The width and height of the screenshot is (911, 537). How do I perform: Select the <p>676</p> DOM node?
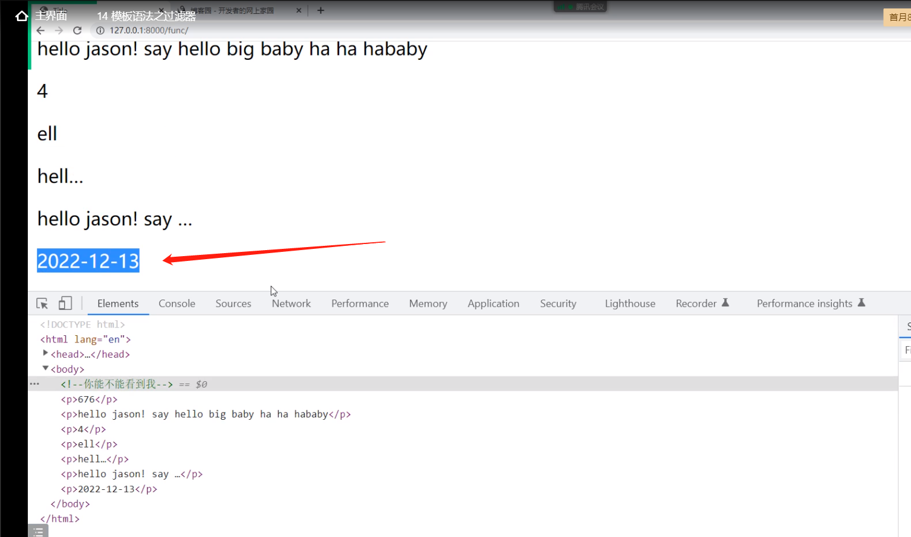(x=89, y=399)
